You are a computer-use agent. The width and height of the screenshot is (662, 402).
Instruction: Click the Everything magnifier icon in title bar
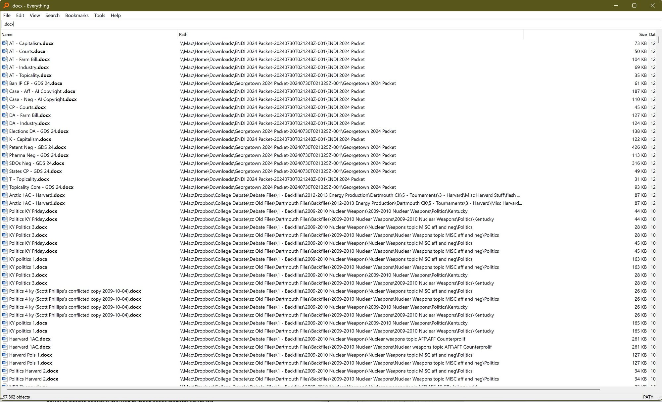[x=6, y=5]
